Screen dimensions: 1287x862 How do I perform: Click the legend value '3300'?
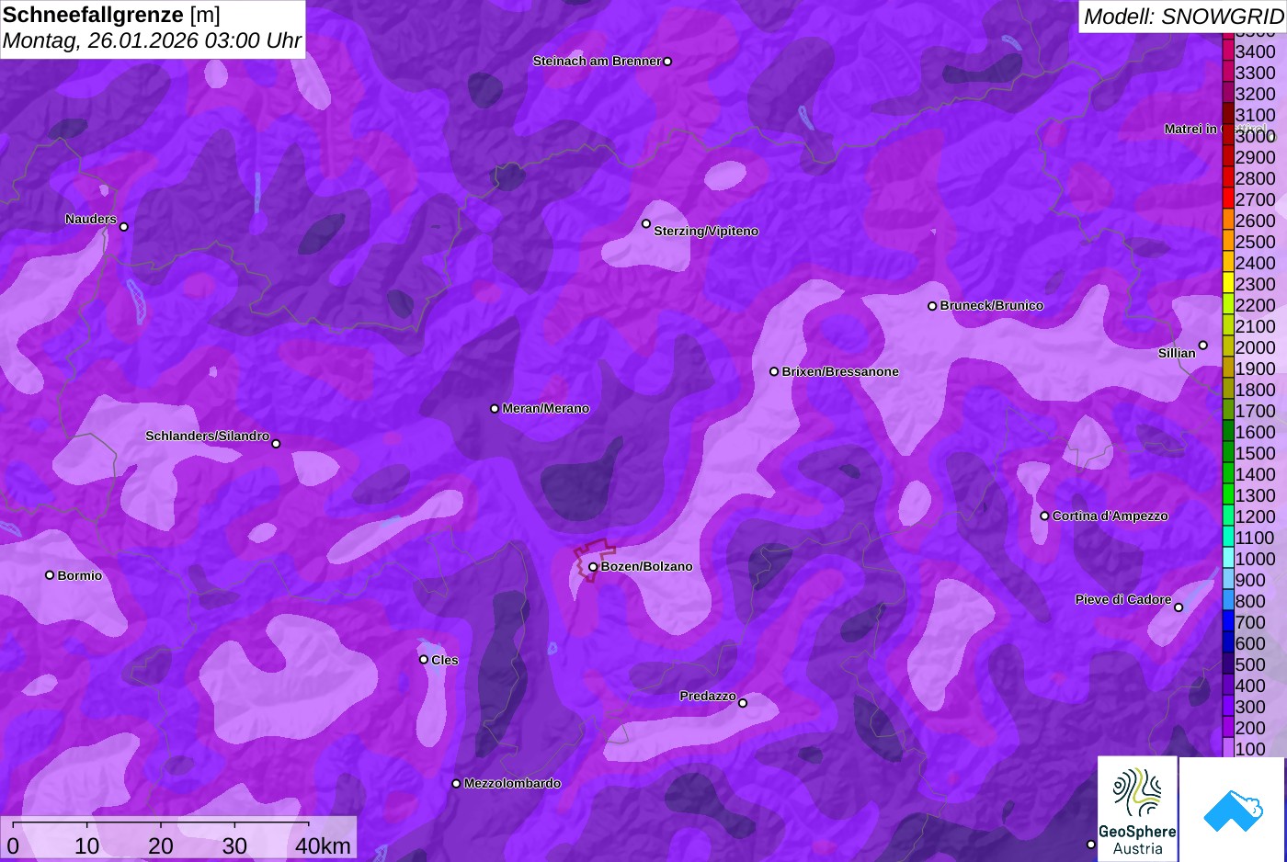[x=1255, y=73]
